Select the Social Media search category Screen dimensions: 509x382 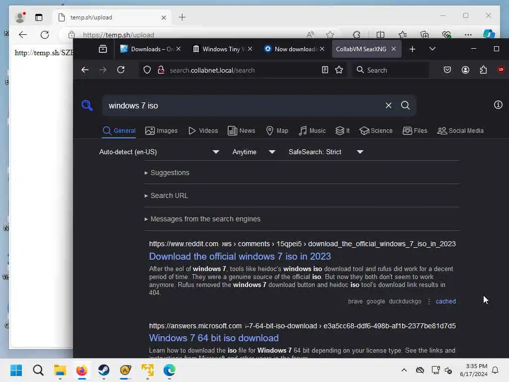[x=460, y=131]
